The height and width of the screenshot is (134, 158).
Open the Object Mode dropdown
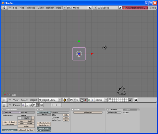click(x=50, y=100)
